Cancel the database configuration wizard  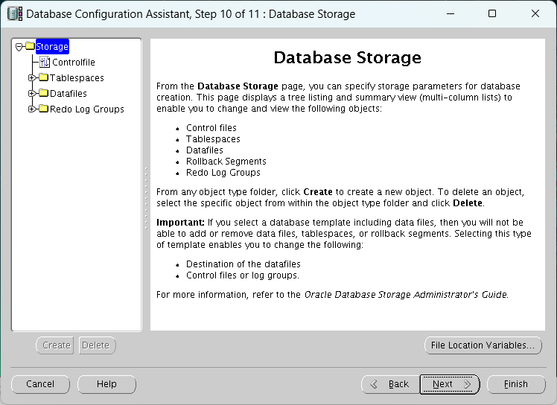tap(40, 384)
